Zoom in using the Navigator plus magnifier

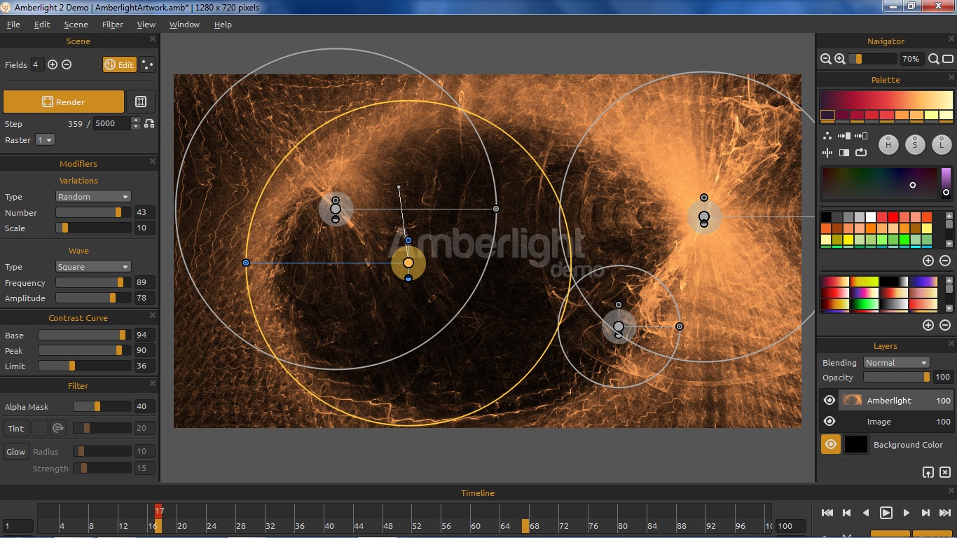coord(840,60)
